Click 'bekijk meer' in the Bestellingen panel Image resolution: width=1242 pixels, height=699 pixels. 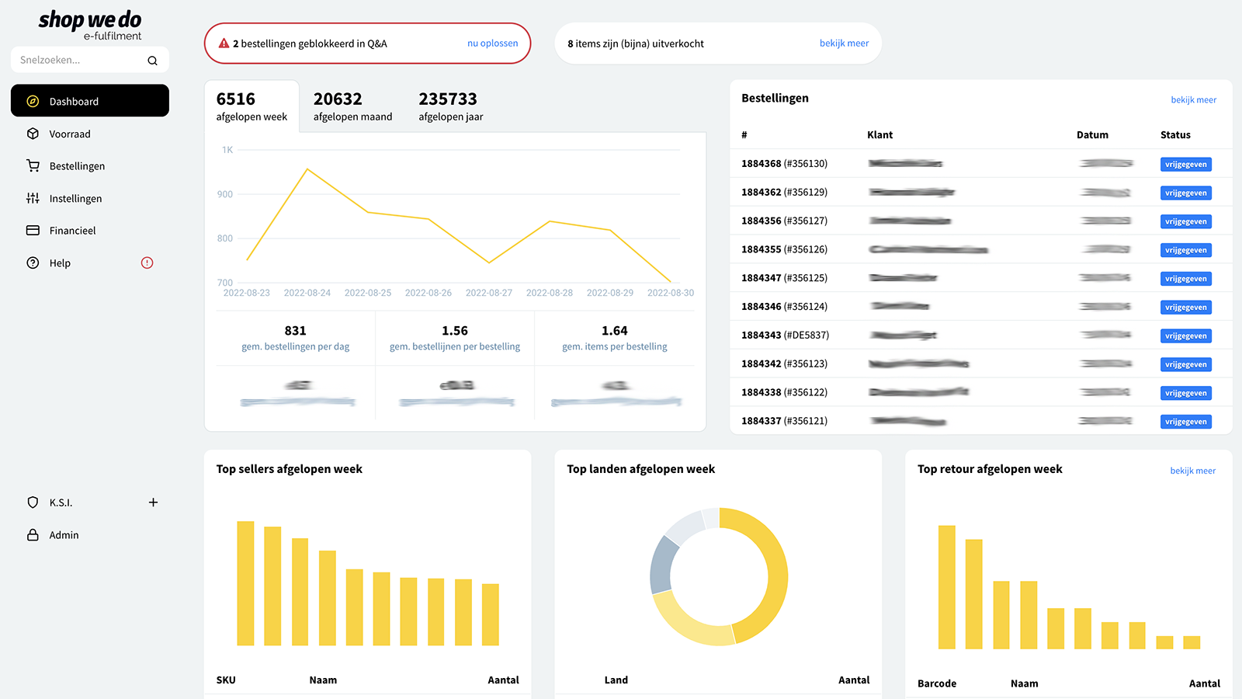point(1193,99)
